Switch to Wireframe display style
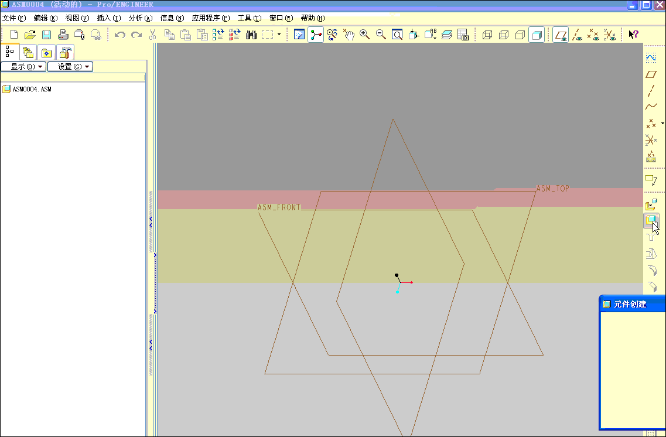Image resolution: width=666 pixels, height=437 pixels. tap(487, 35)
